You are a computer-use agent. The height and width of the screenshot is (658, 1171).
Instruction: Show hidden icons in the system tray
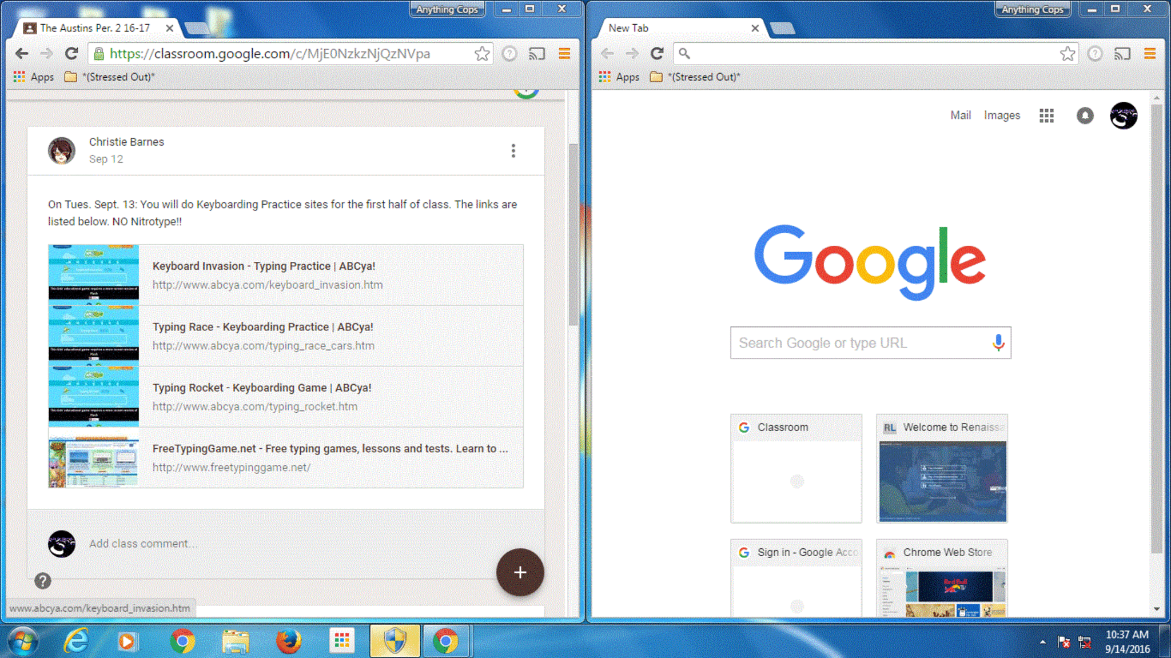coord(1043,642)
